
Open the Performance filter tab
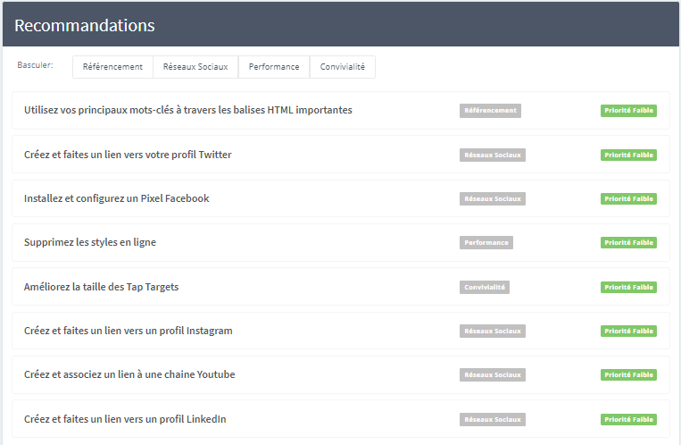pyautogui.click(x=274, y=67)
